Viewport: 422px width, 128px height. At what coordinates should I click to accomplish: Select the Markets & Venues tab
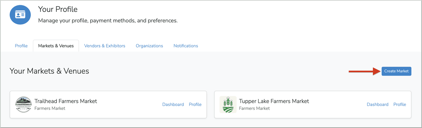click(56, 46)
